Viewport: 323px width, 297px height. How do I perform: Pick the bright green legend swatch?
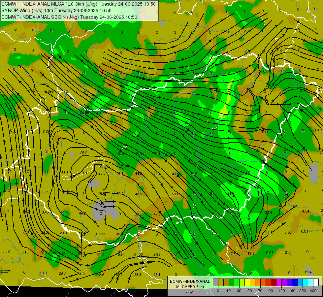point(237,282)
